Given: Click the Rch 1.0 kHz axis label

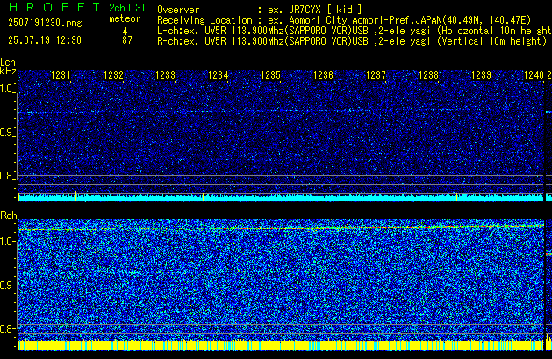Looking at the screenshot, I should [7, 242].
